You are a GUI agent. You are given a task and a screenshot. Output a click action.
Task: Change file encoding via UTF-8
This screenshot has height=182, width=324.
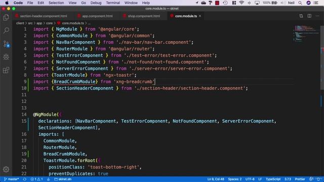pyautogui.click(x=250, y=179)
